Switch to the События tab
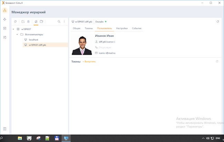The width and height of the screenshot is (224, 142). [136, 28]
